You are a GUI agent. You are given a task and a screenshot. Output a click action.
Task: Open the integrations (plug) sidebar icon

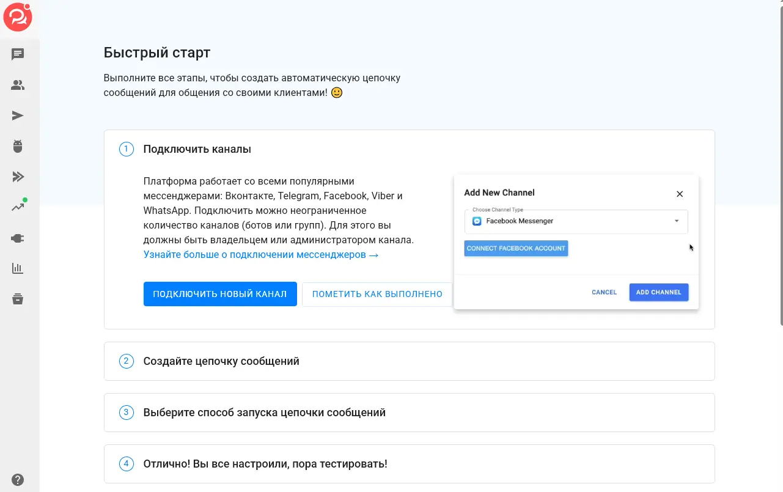[18, 237]
